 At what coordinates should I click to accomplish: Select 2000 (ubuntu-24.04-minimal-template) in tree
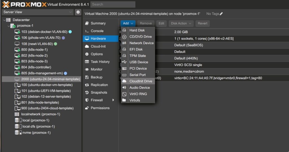(x=41, y=79)
